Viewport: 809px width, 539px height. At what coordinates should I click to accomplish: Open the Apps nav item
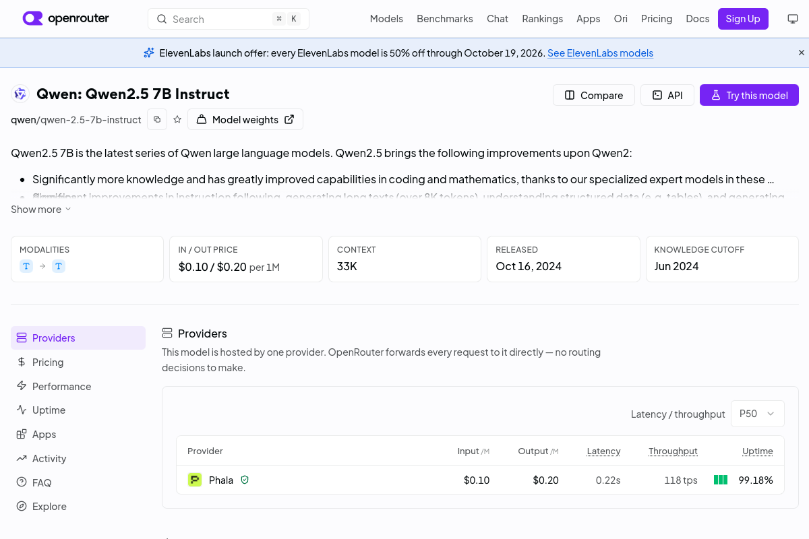[588, 19]
